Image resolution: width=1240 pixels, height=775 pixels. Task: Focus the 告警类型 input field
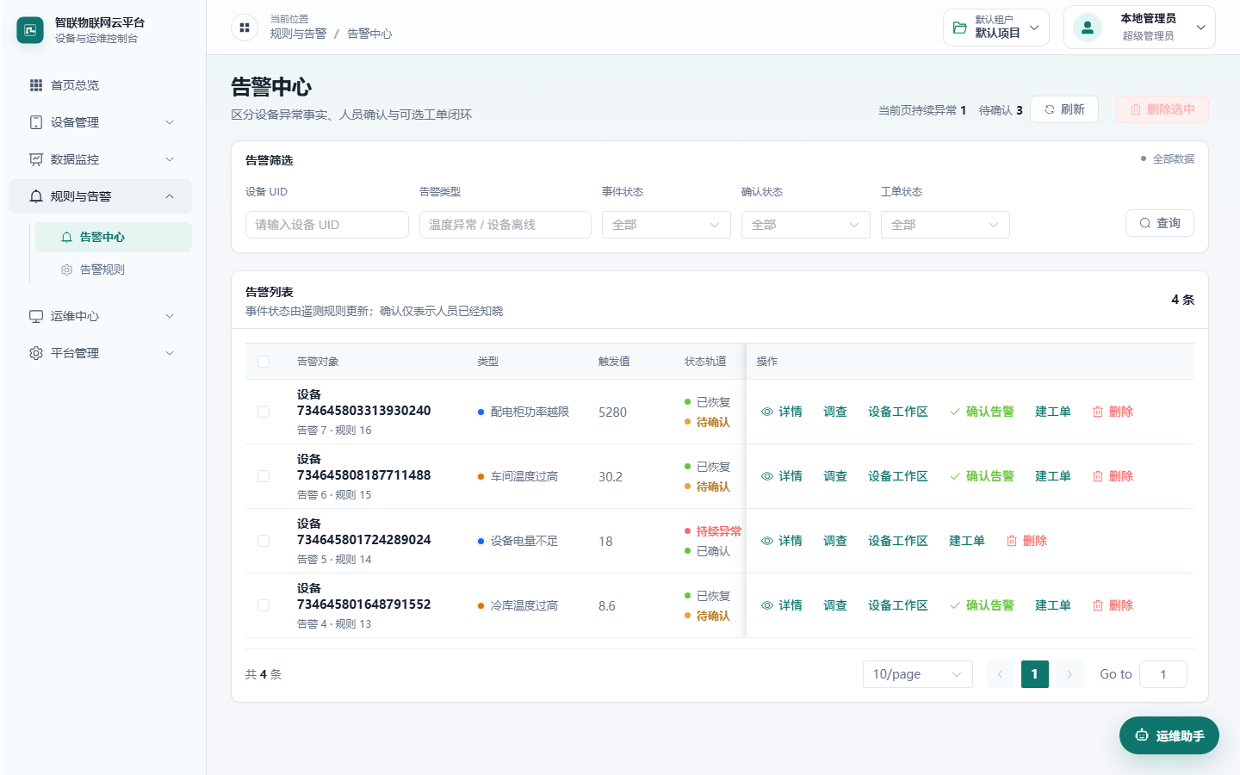pyautogui.click(x=505, y=225)
